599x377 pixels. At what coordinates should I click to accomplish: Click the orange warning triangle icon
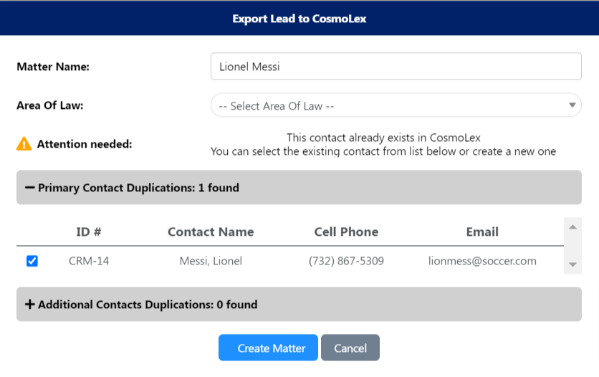point(24,144)
